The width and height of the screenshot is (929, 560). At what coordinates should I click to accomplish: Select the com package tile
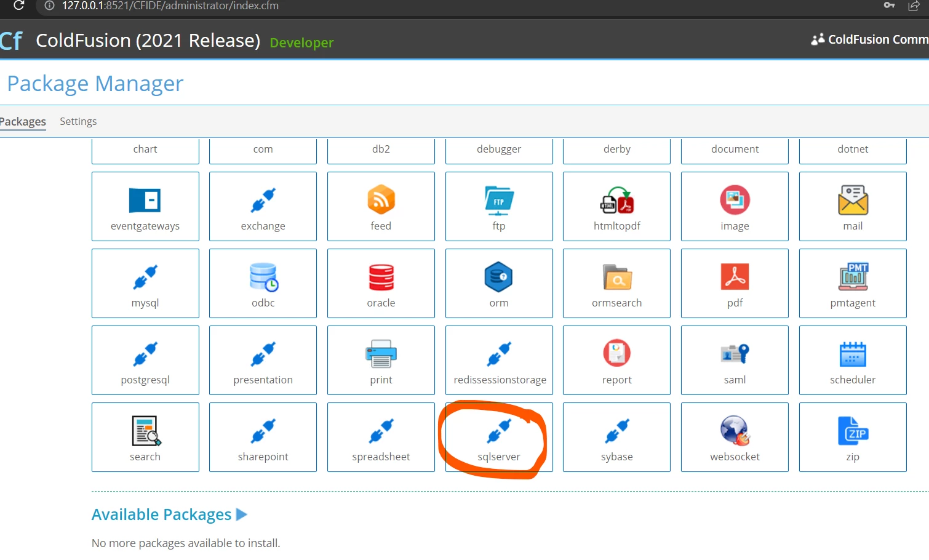coord(263,151)
